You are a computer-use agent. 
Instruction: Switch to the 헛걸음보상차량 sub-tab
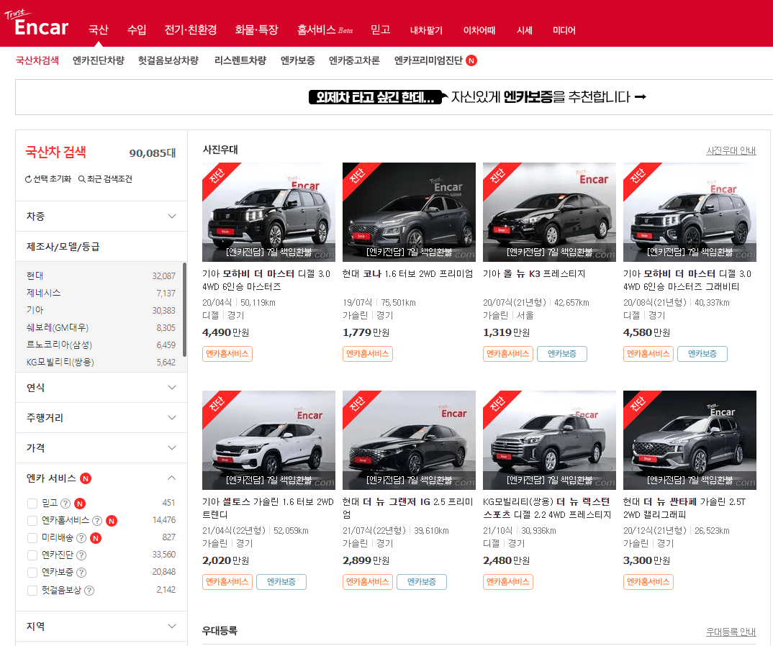point(168,60)
